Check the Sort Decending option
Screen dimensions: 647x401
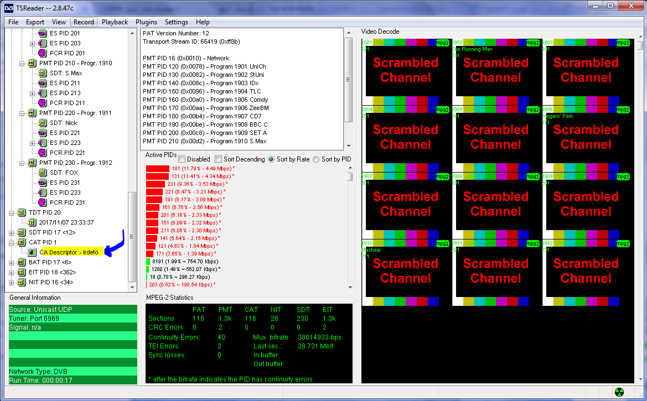[x=219, y=159]
